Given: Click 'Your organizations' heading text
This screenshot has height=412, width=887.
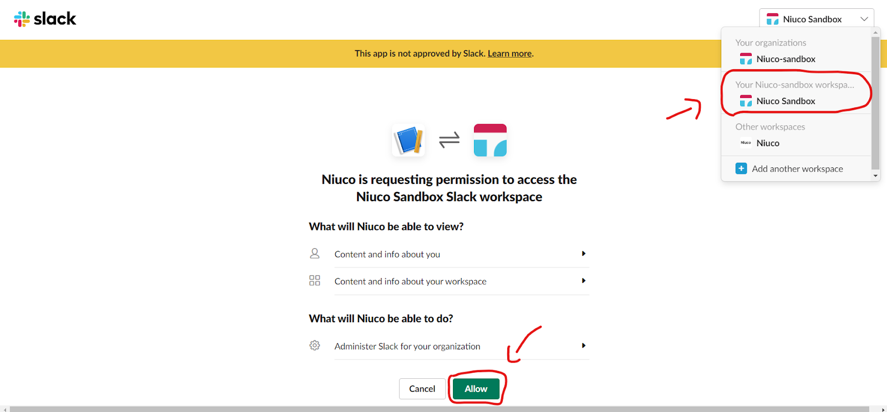Looking at the screenshot, I should point(771,43).
